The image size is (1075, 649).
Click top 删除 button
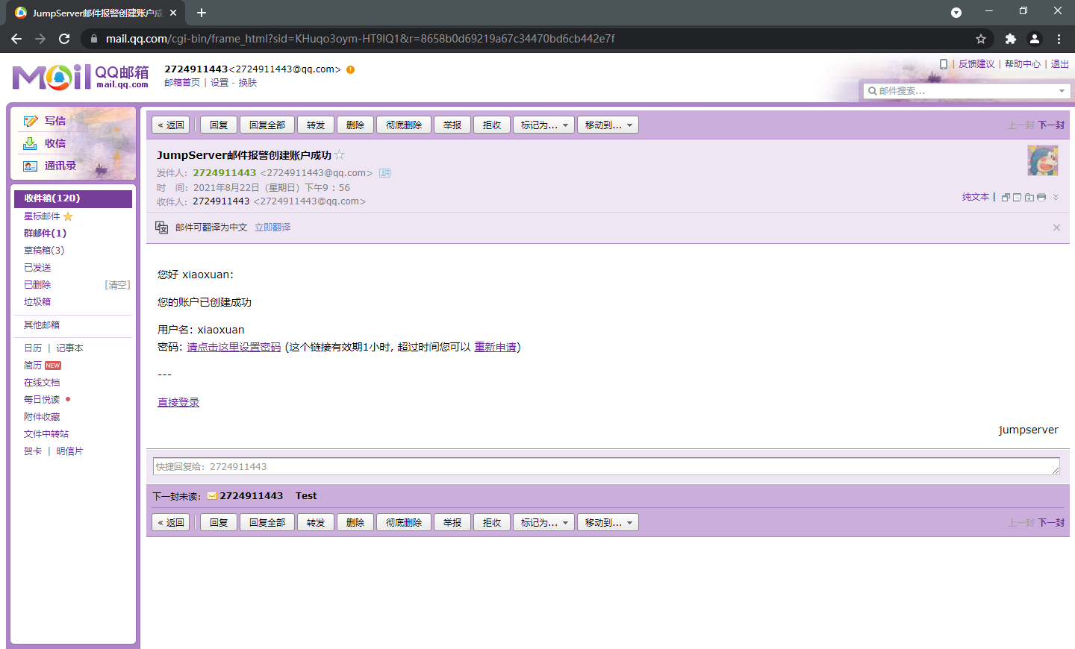(355, 125)
